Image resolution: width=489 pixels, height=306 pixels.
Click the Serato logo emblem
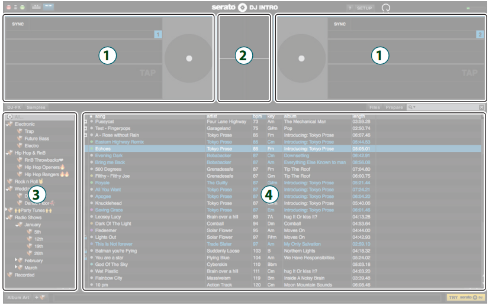[x=242, y=8]
